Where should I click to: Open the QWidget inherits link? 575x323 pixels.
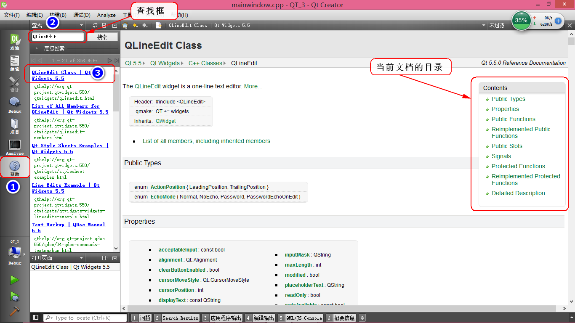[166, 121]
